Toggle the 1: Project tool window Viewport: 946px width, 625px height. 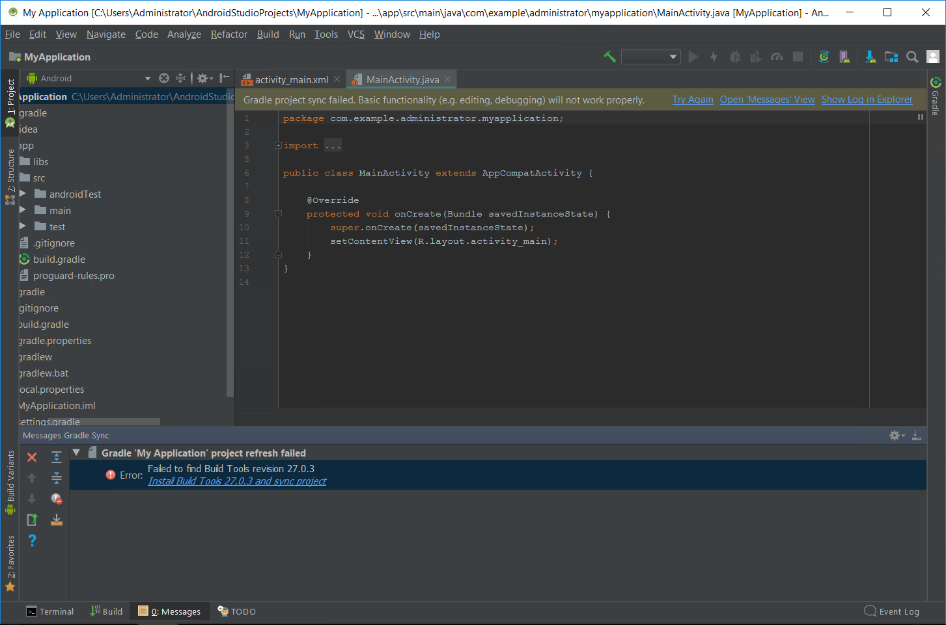coord(10,104)
